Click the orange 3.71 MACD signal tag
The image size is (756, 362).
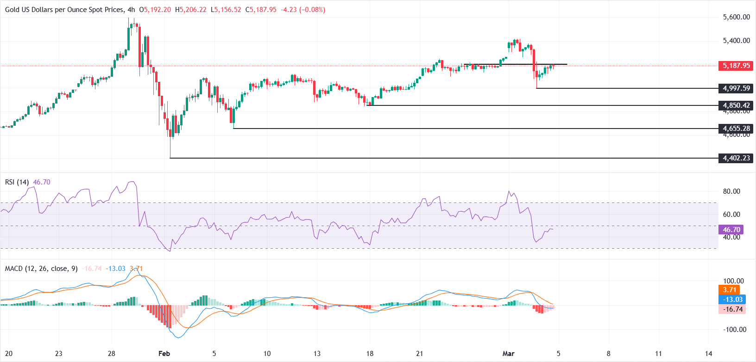pos(730,290)
